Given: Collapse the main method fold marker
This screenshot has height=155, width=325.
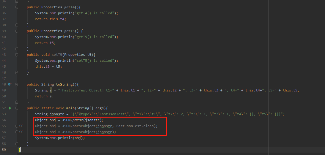Looking at the screenshot, I should point(17,108).
